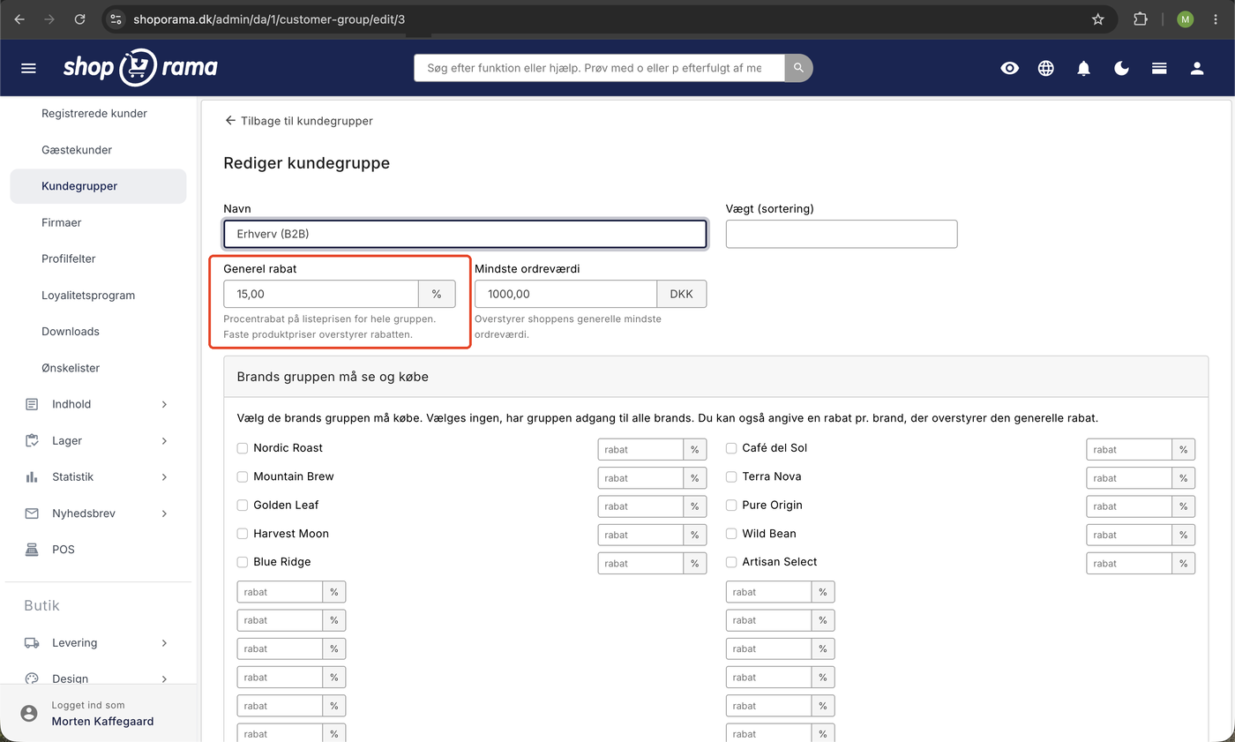Open Registrerede kunder in sidebar

point(94,114)
